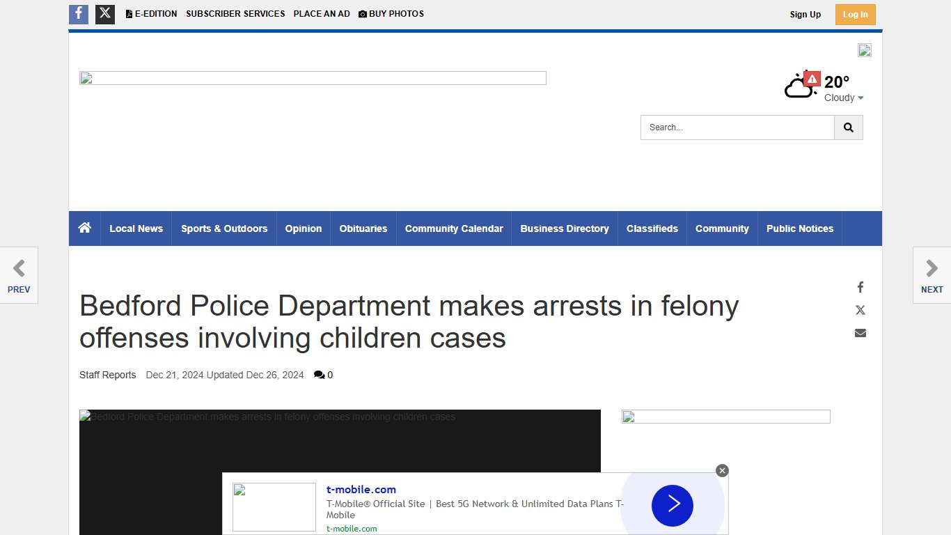Select the home icon in navigation bar
The height and width of the screenshot is (535, 951).
point(84,228)
